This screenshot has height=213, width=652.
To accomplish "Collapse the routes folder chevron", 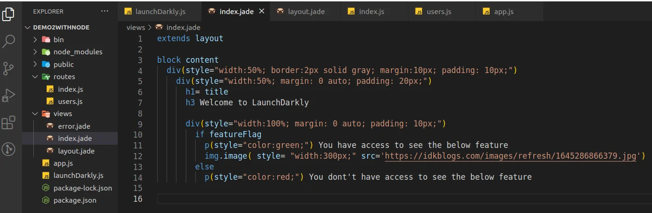I will click(x=35, y=77).
